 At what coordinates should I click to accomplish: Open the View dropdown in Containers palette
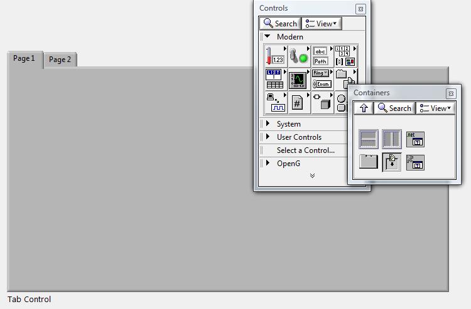point(435,108)
